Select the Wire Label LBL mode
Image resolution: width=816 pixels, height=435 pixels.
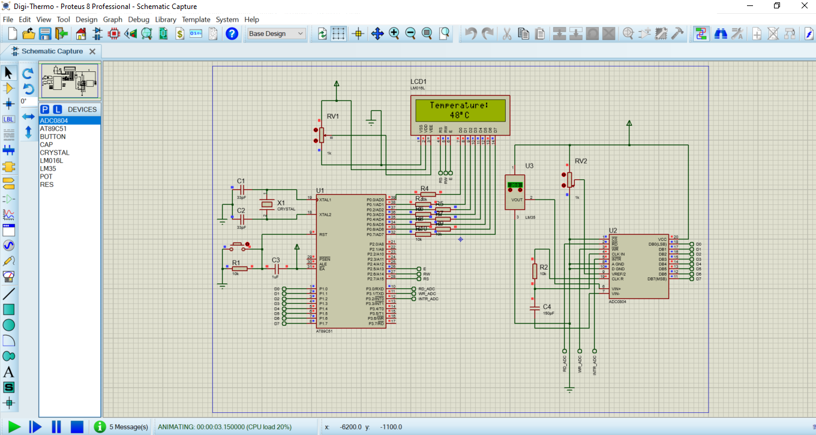click(x=8, y=119)
